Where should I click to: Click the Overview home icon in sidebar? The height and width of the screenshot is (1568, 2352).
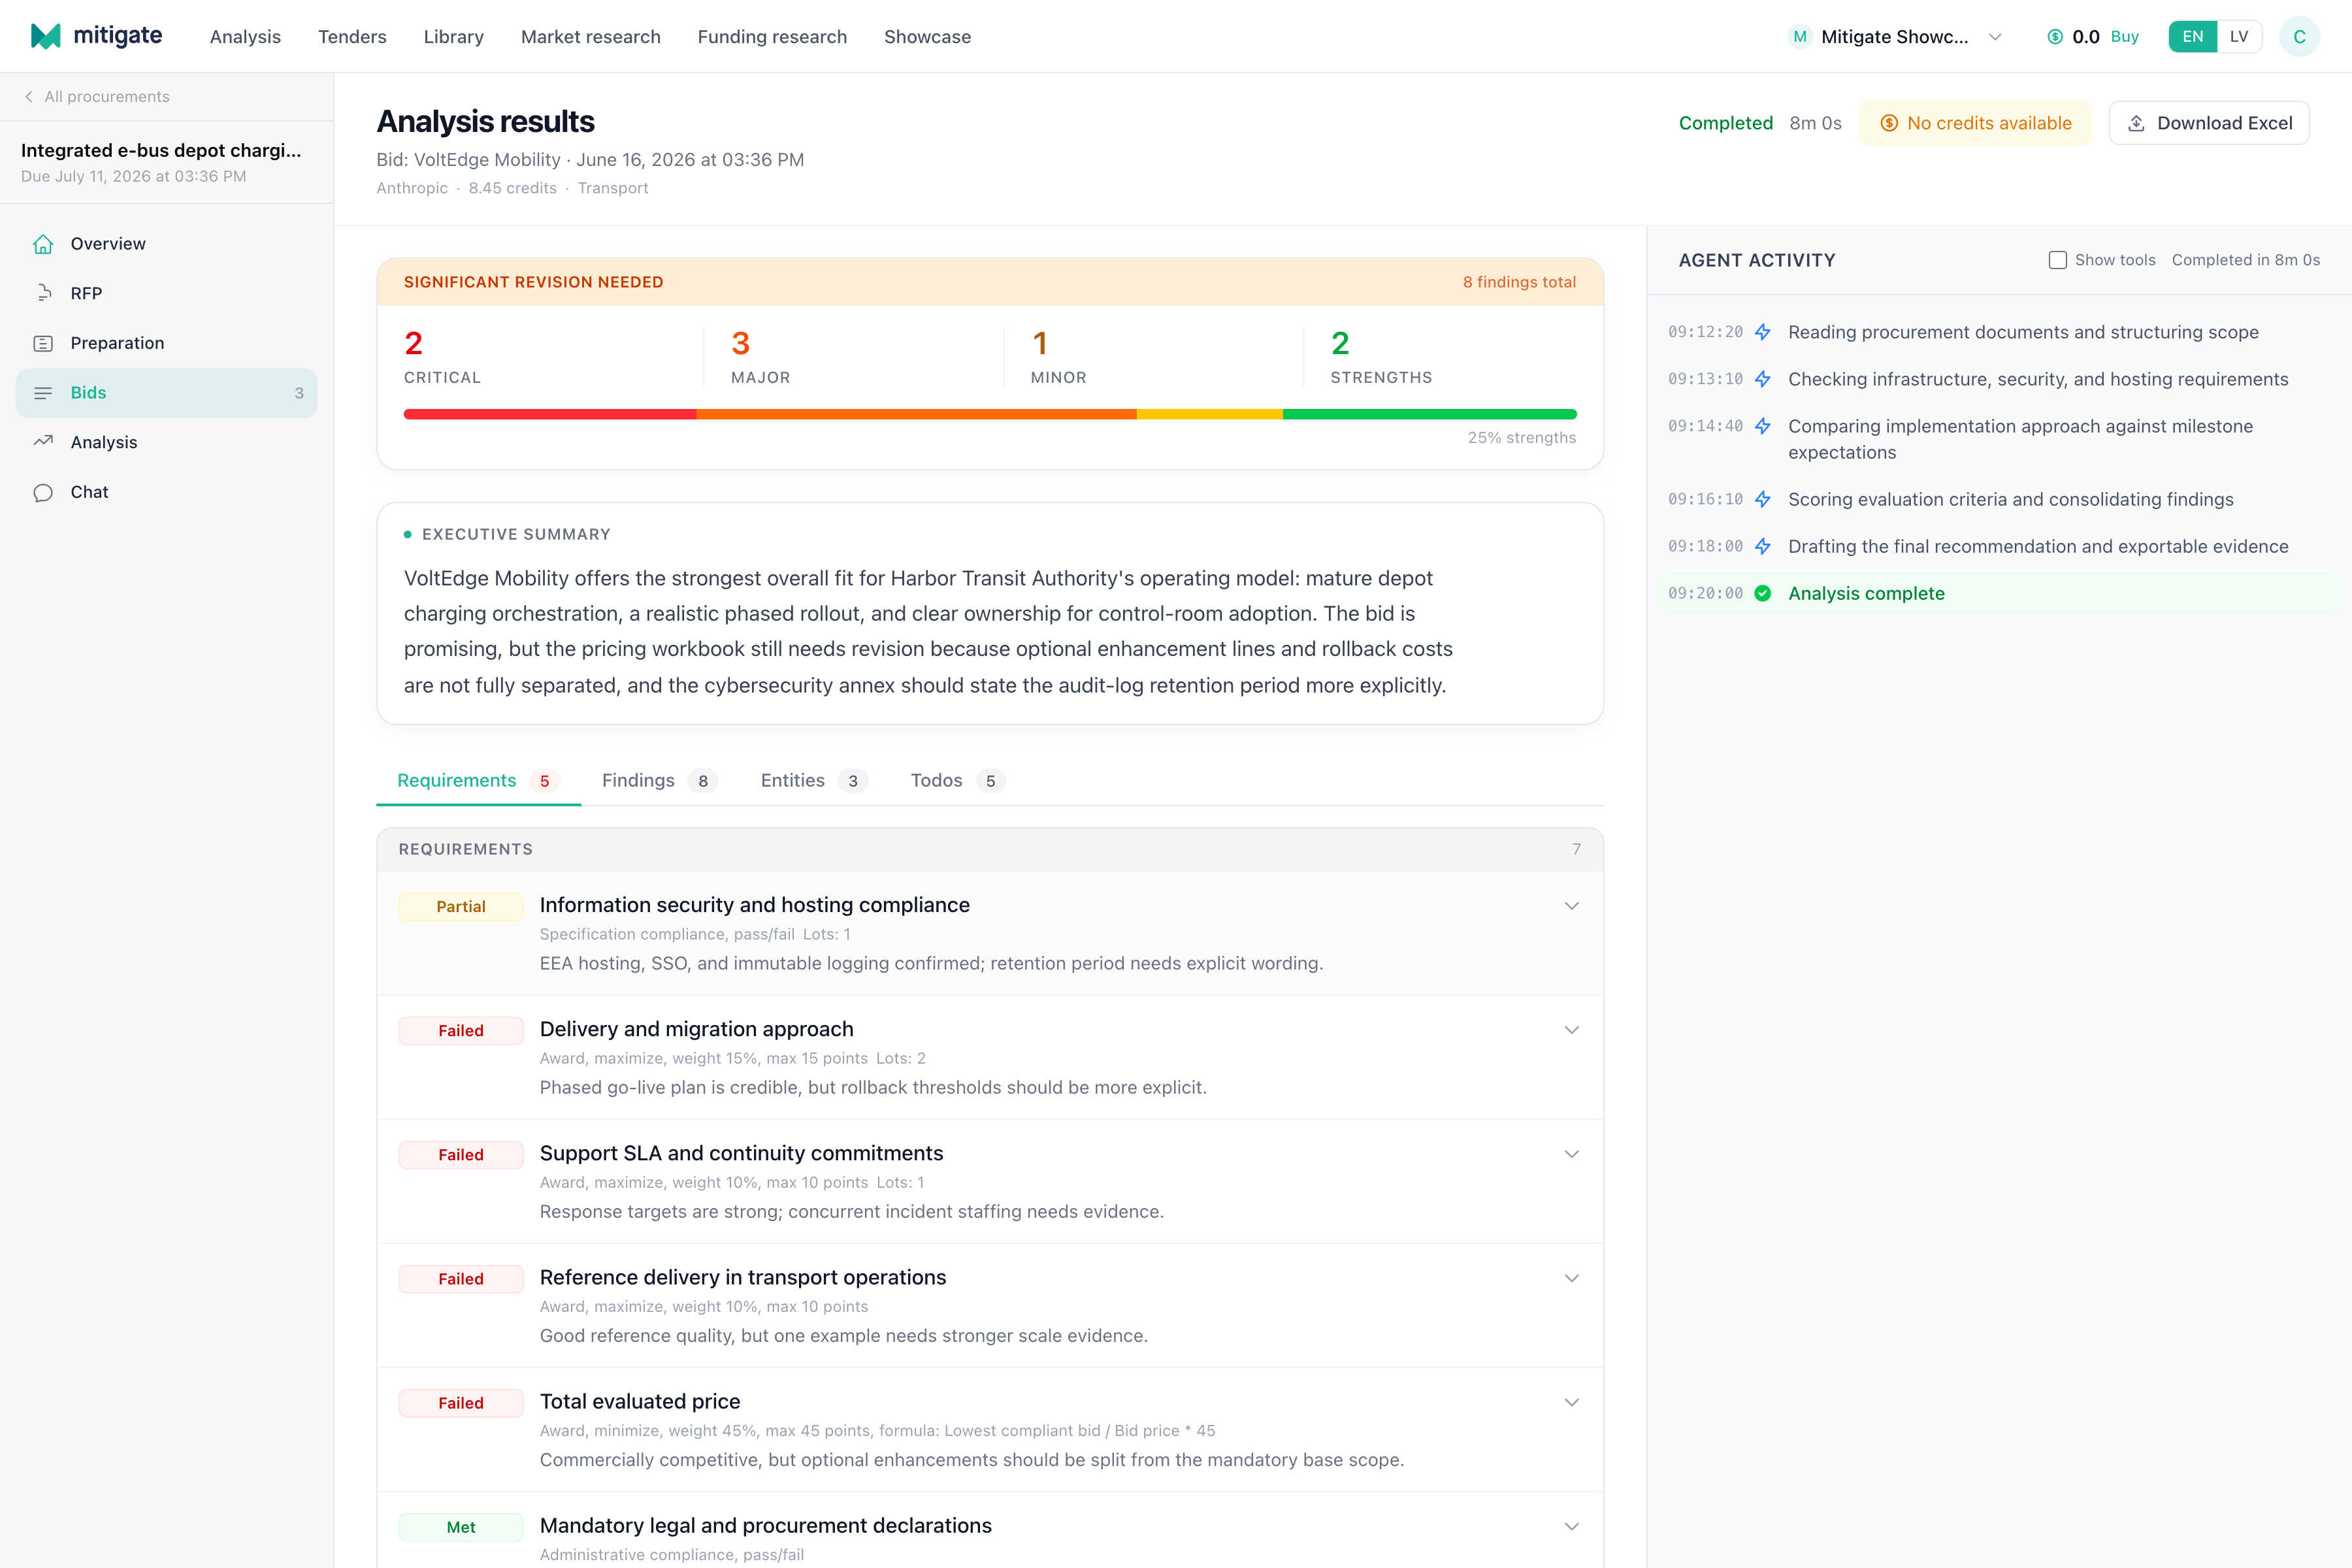coord(43,244)
